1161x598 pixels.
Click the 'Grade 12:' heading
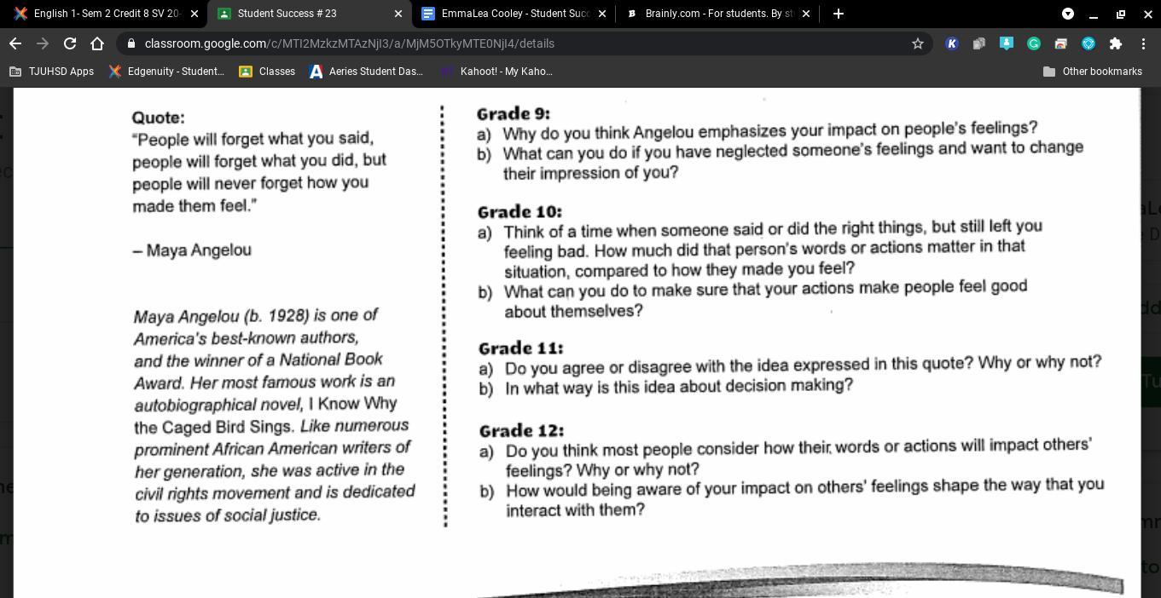pyautogui.click(x=521, y=430)
